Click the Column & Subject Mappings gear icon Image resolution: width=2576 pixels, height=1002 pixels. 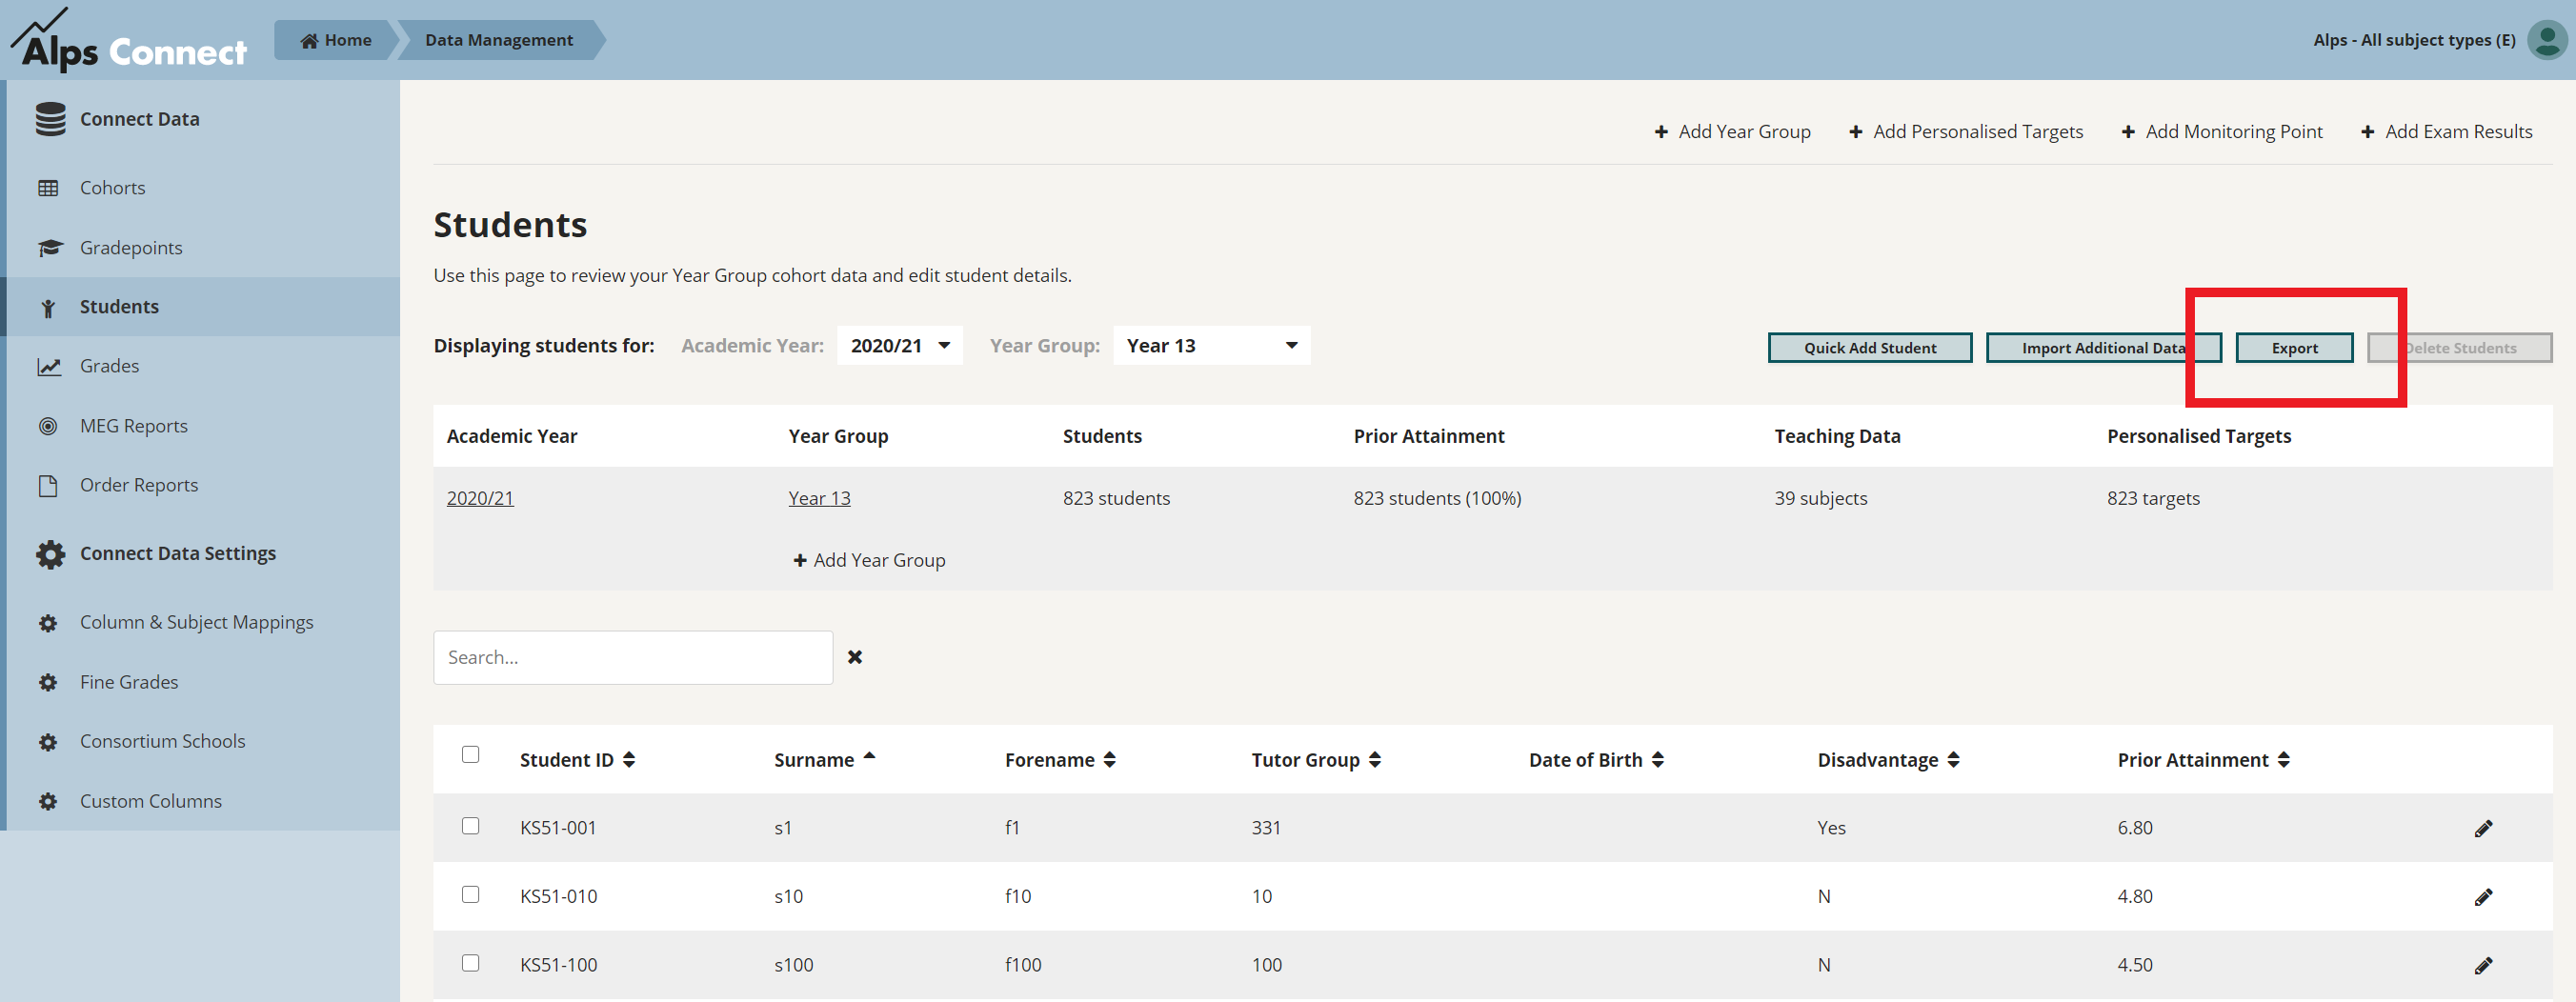coord(48,622)
